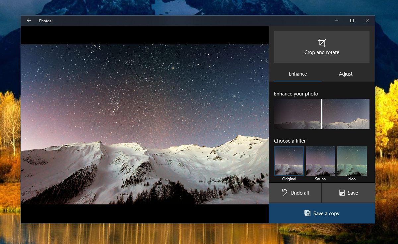
Task: Switch to the Enhance tab
Action: (x=298, y=74)
